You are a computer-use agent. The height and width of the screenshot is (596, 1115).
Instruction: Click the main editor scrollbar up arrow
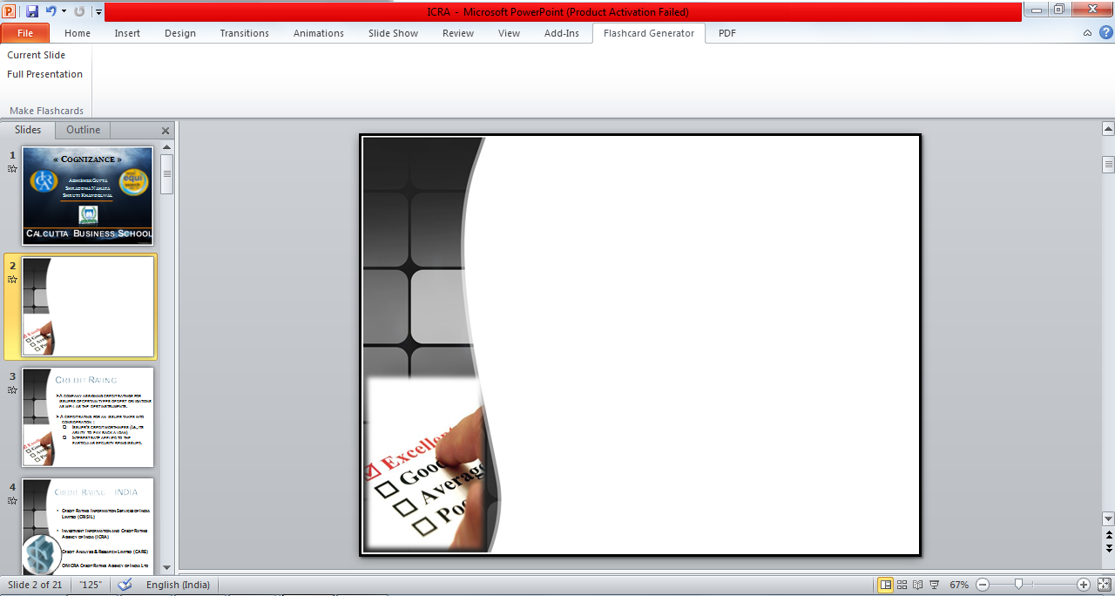(1108, 129)
